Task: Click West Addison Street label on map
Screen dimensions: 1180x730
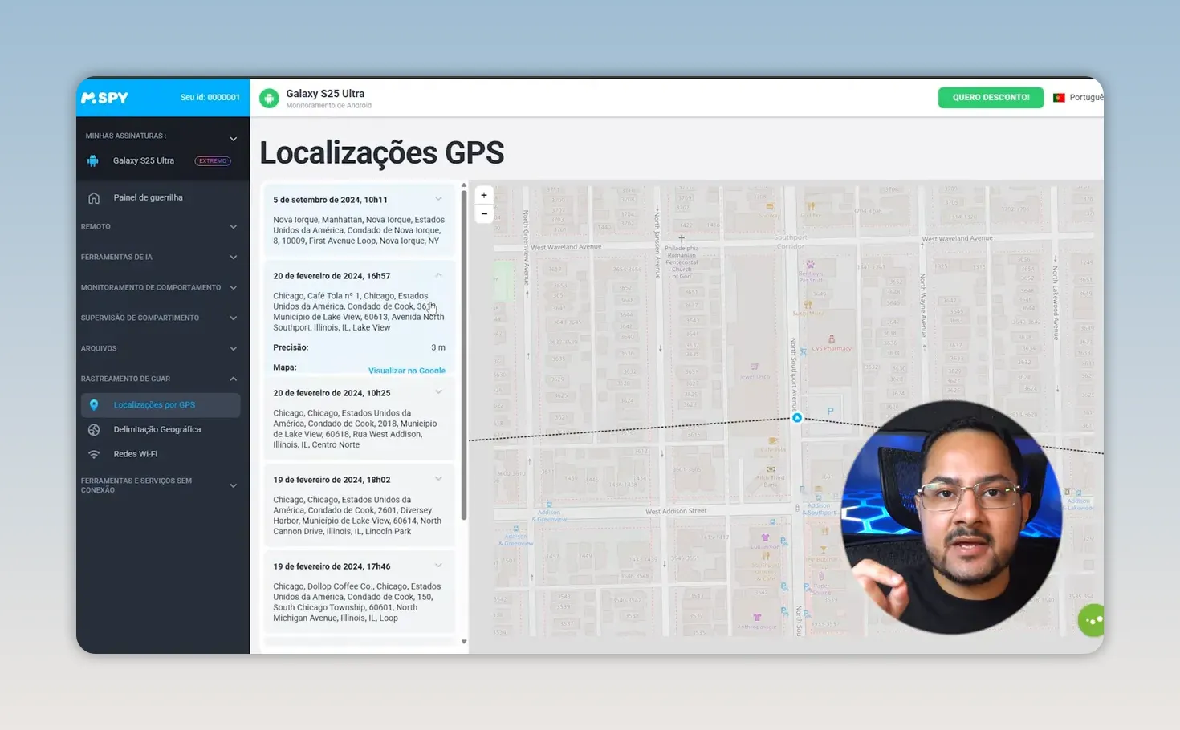Action: (x=676, y=511)
